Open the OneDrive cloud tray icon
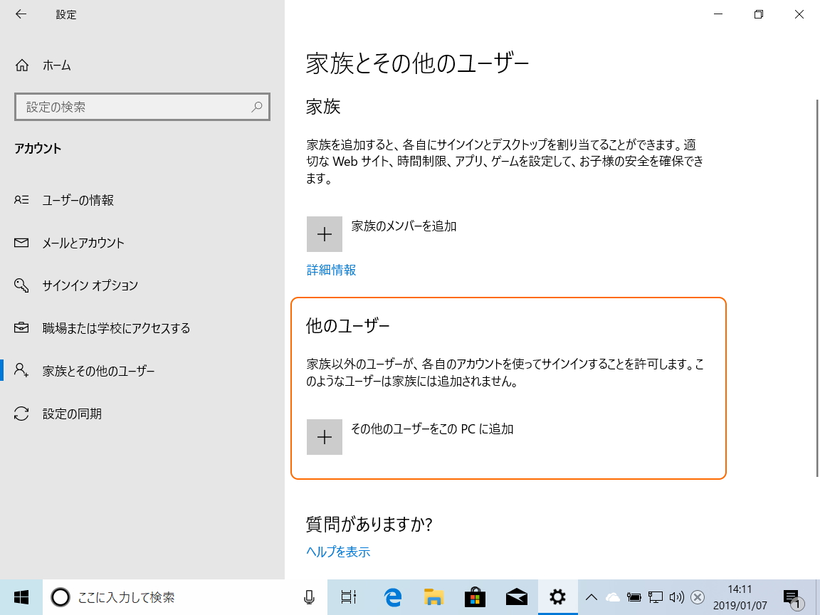Viewport: 820px width, 615px height. 613,597
